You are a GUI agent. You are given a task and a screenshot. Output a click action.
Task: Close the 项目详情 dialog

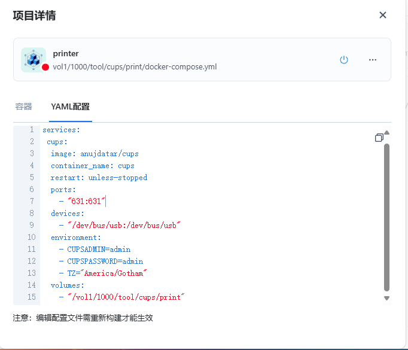click(x=382, y=15)
